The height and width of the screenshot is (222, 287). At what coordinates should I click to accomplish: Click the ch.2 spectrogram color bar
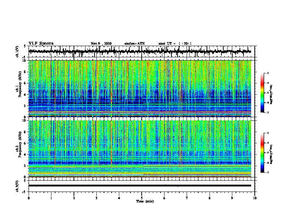click(262, 153)
